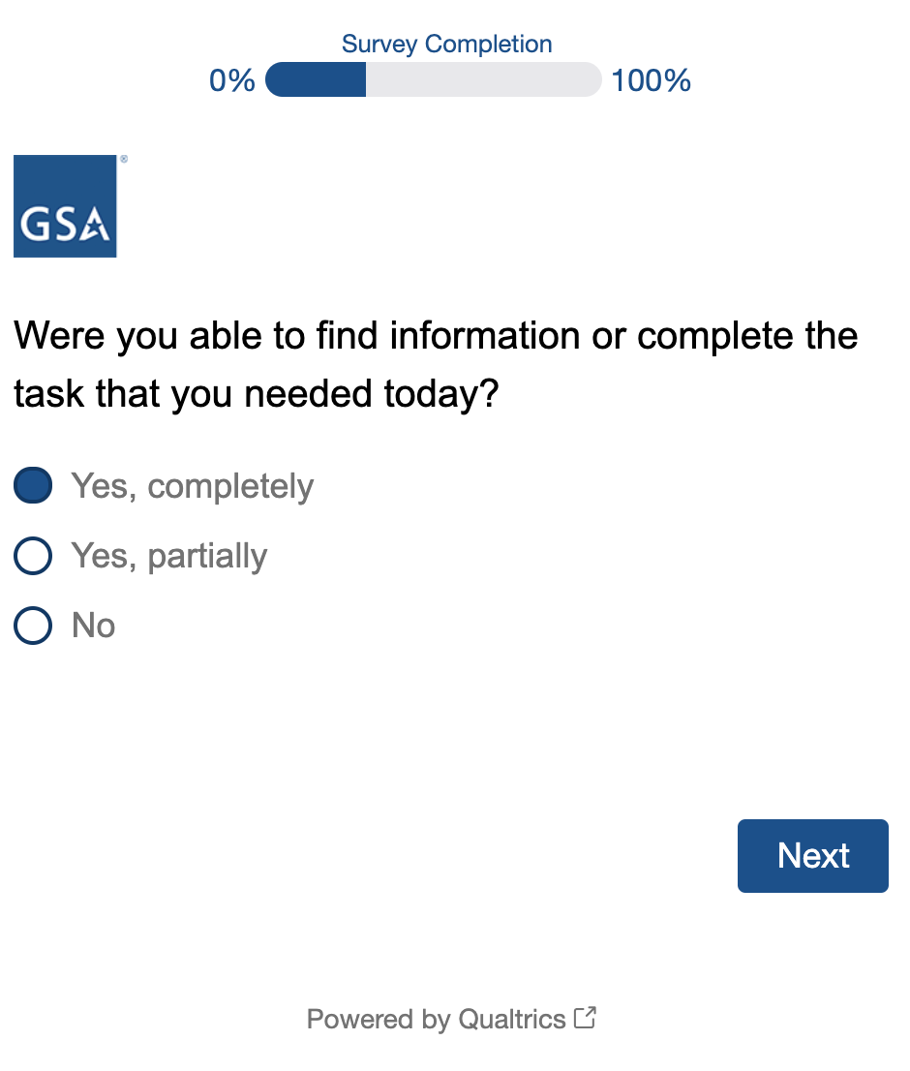Click the "Survey Completion" heading text
This screenshot has width=910, height=1071.
[x=447, y=45]
